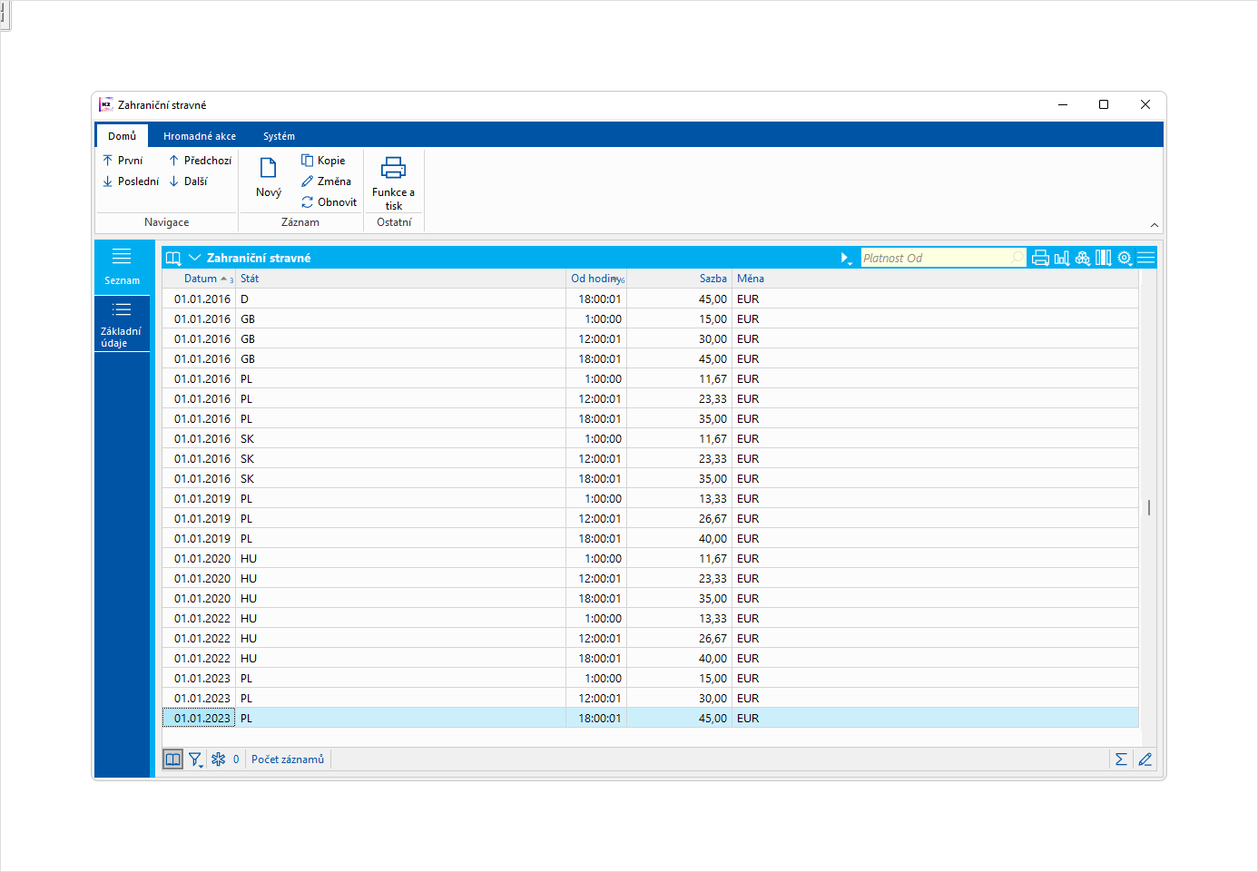Open the bar chart icon in the list header

(1061, 259)
